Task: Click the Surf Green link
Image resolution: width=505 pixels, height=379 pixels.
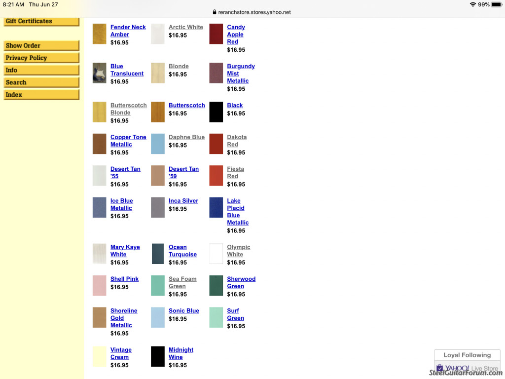Action: [235, 314]
